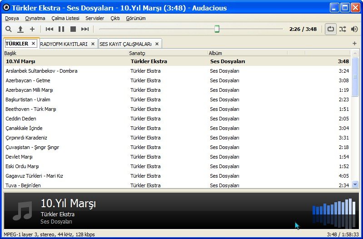The height and width of the screenshot is (239, 363).
Task: Open the volume control
Action: point(354,29)
